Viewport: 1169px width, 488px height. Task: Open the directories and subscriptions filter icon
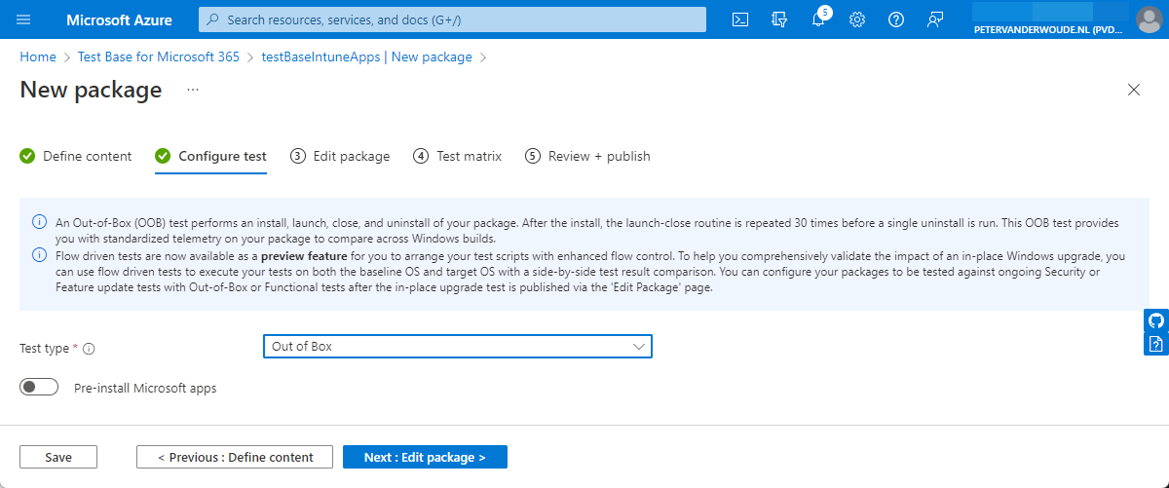click(x=778, y=19)
